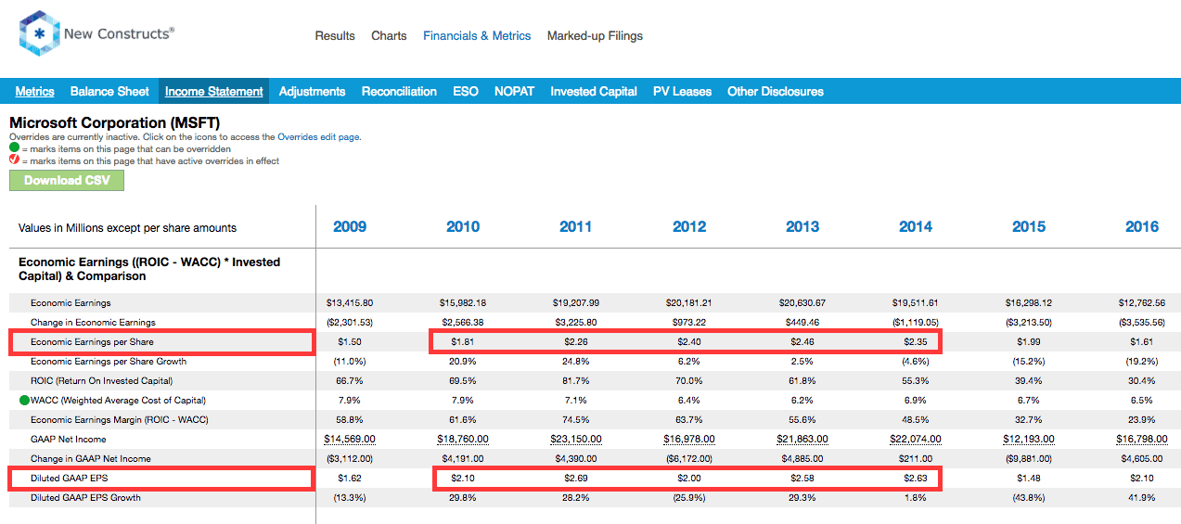The height and width of the screenshot is (524, 1181).
Task: Click WACC (Weighted Average Cost of Capital) label
Action: tap(119, 401)
